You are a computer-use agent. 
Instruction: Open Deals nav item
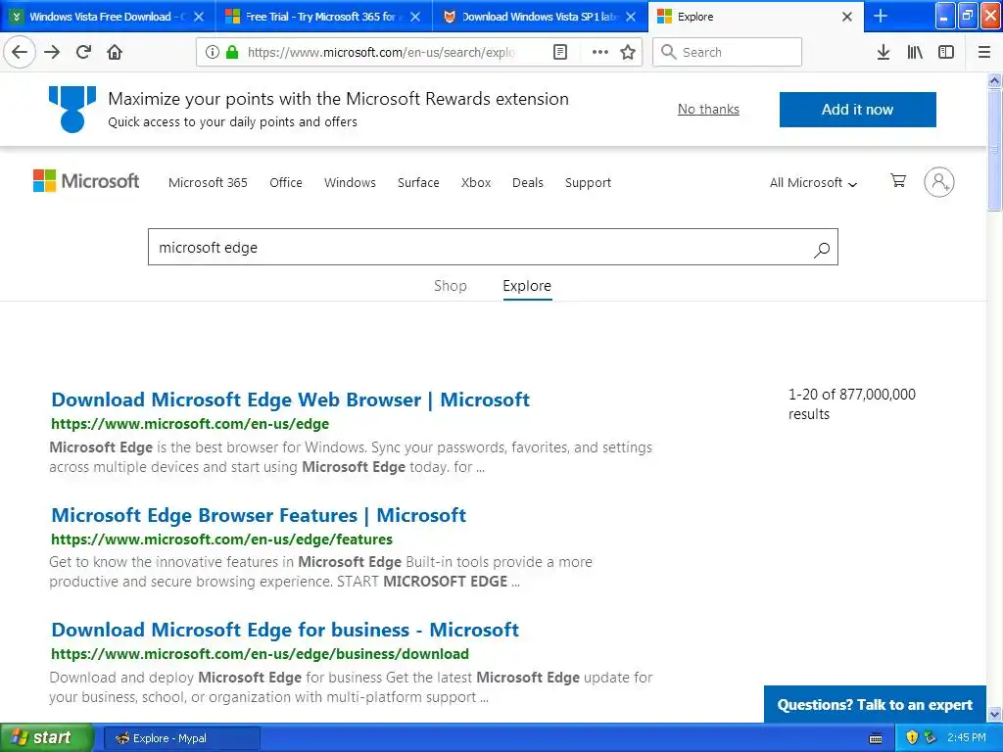[x=528, y=182]
